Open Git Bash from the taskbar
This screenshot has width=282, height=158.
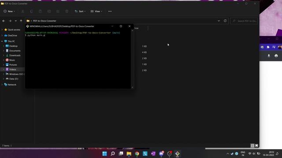point(177,154)
